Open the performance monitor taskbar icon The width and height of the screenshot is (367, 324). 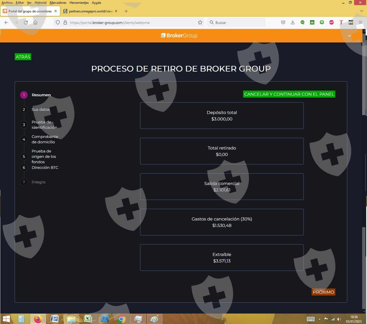click(x=138, y=319)
